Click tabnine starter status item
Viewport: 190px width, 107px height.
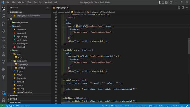click(23, 106)
